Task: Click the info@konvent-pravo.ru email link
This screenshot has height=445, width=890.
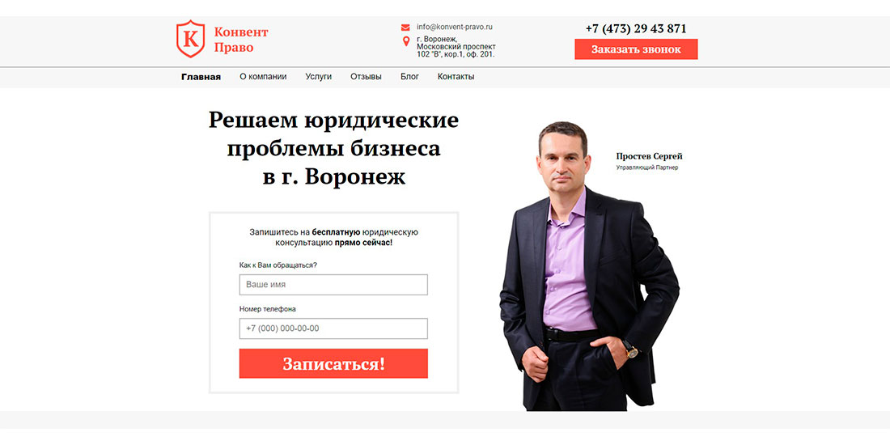Action: pyautogui.click(x=455, y=27)
